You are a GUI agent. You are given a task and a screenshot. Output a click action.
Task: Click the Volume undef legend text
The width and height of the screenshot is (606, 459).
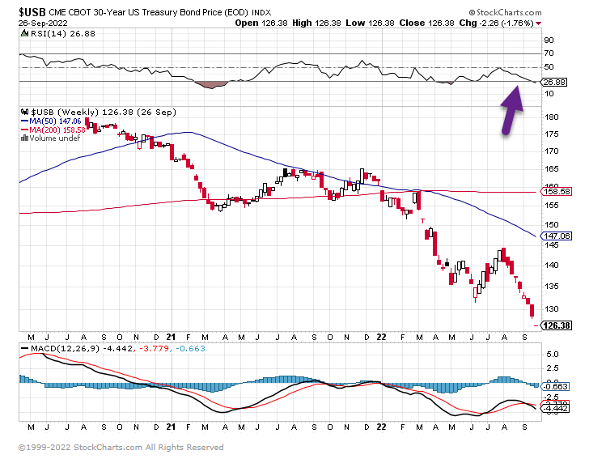54,138
